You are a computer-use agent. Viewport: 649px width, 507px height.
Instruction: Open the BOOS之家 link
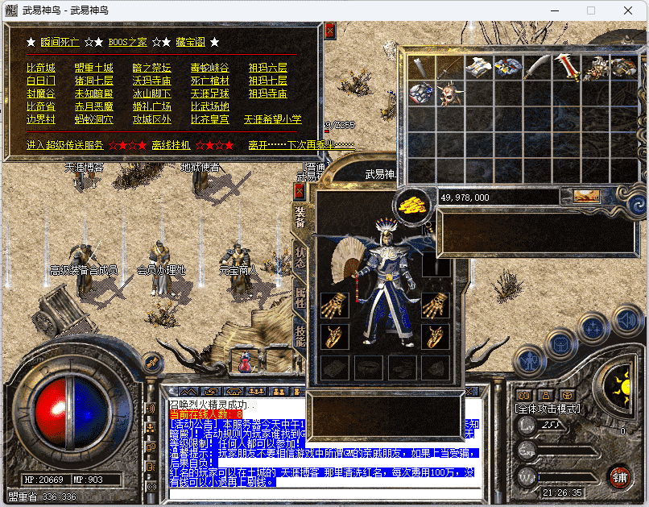127,42
